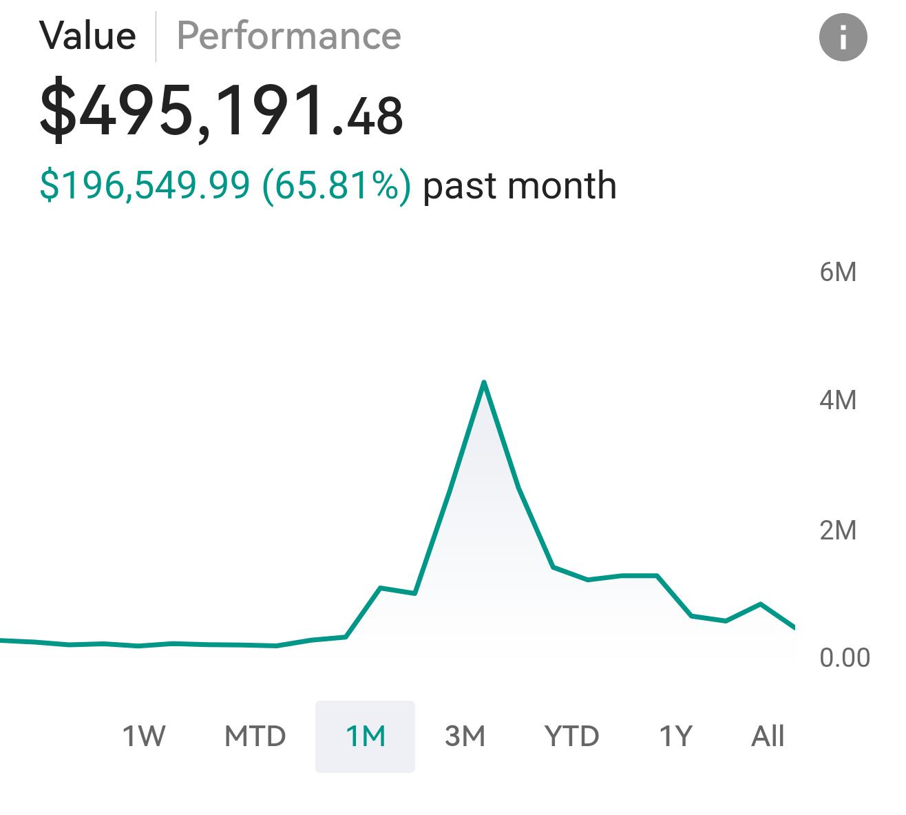
Task: Choose the YTD chart range
Action: [571, 736]
